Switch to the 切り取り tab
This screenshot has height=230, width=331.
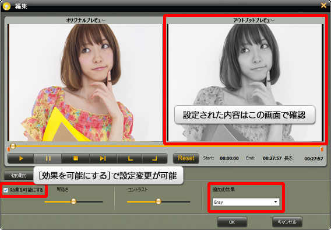[x=19, y=176]
